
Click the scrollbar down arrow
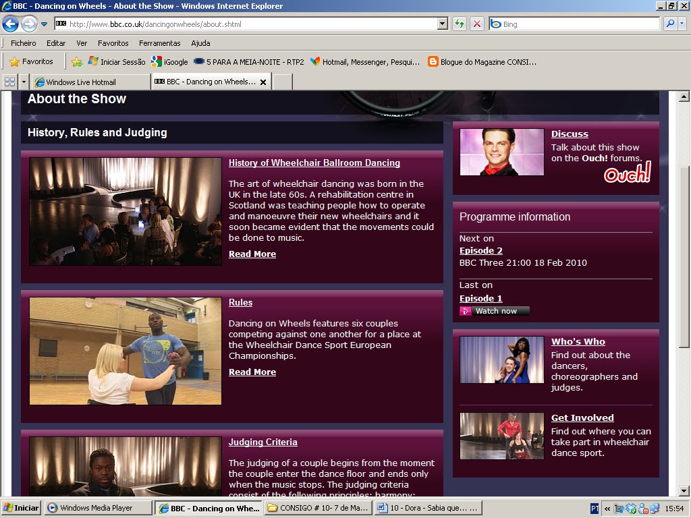click(684, 491)
